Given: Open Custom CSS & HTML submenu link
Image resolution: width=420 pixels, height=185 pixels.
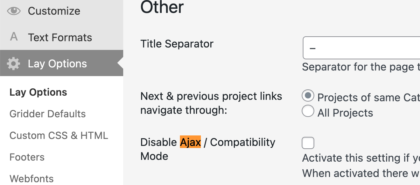Looking at the screenshot, I should click(x=59, y=135).
